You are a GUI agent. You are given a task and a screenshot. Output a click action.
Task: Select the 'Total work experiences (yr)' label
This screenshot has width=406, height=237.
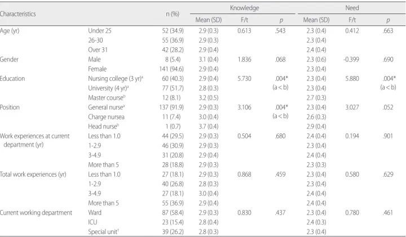(x=33, y=175)
